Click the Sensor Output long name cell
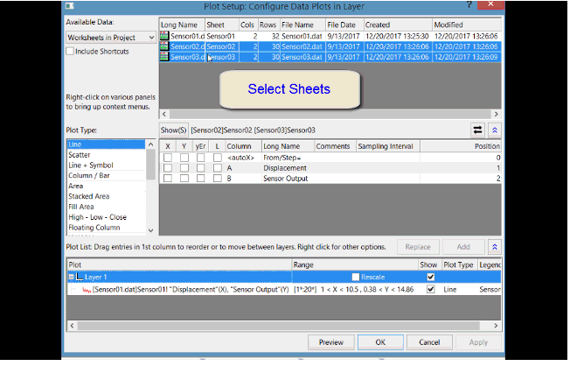The height and width of the screenshot is (366, 570). (x=288, y=179)
